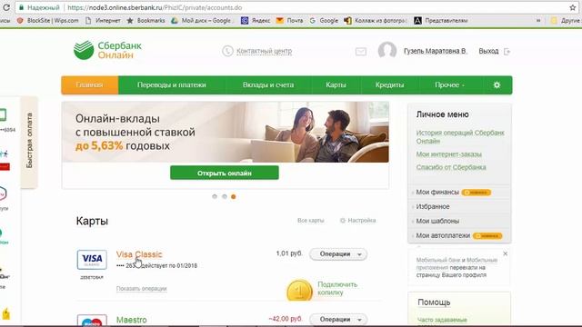582x327 pixels.
Task: Click the Мобильный банк link in the notice
Action: [438, 260]
